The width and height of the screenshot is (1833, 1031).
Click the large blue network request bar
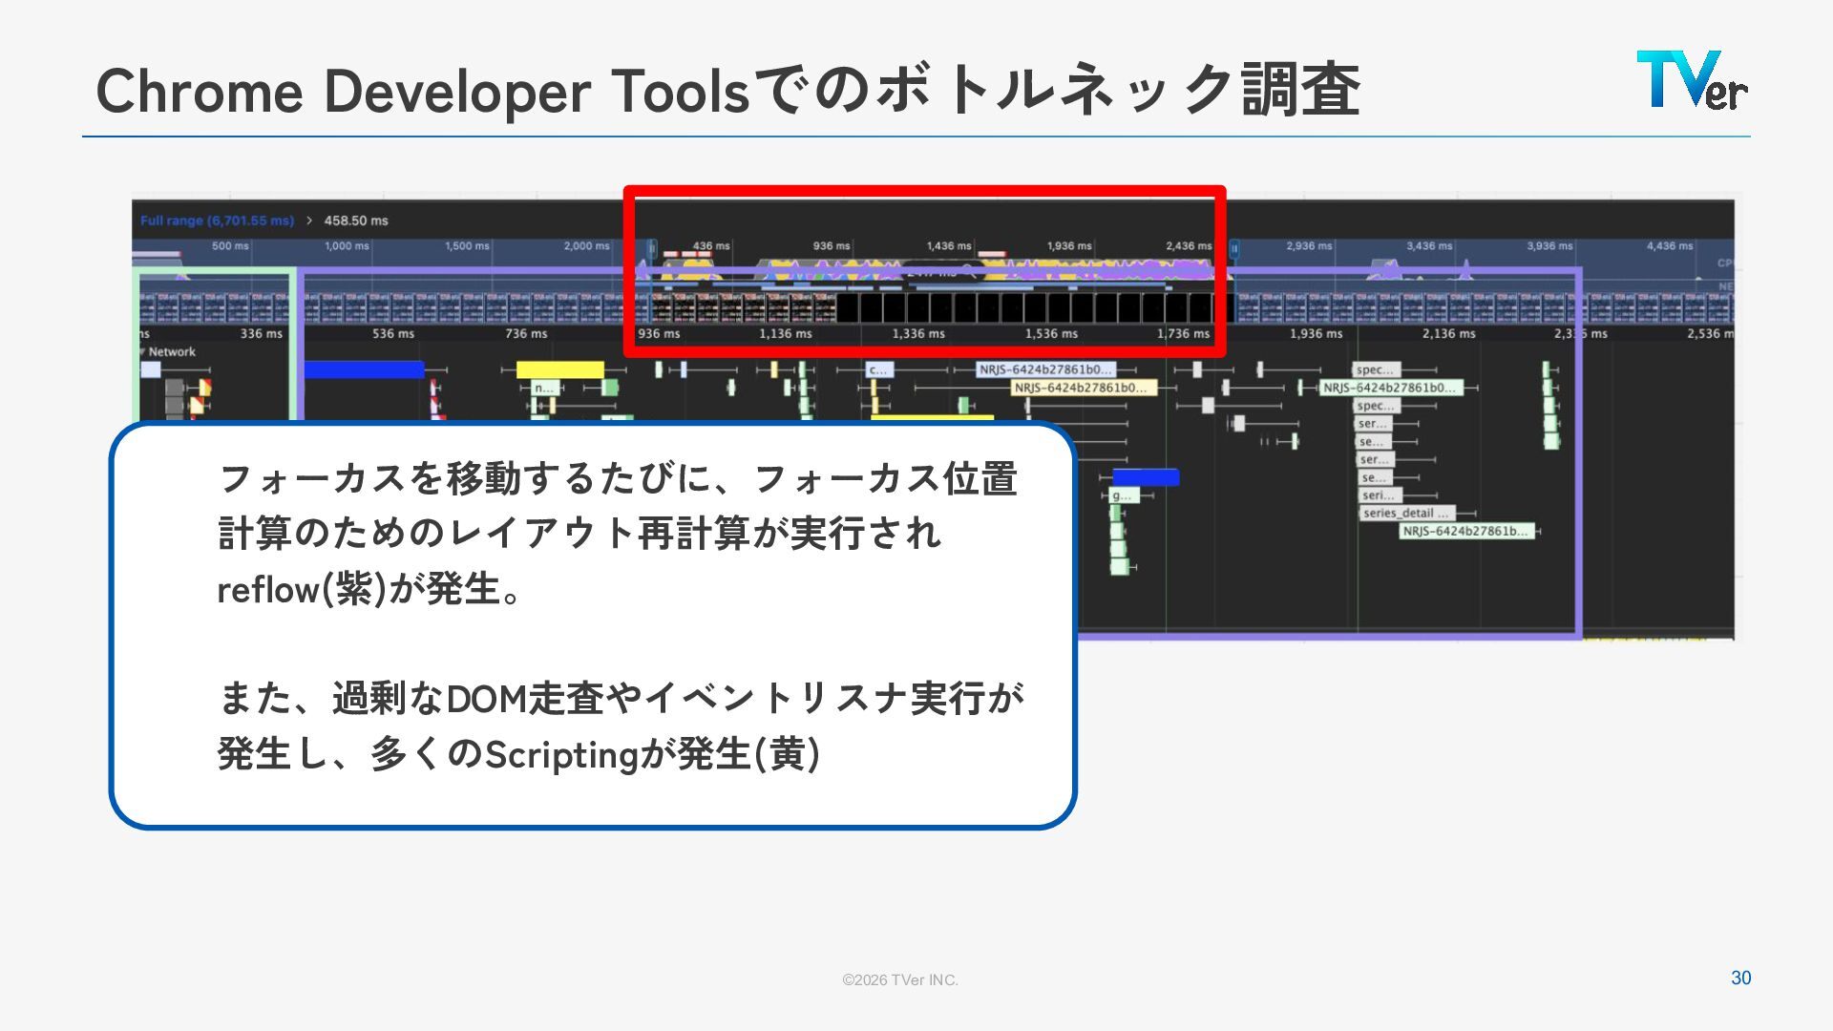(x=364, y=370)
